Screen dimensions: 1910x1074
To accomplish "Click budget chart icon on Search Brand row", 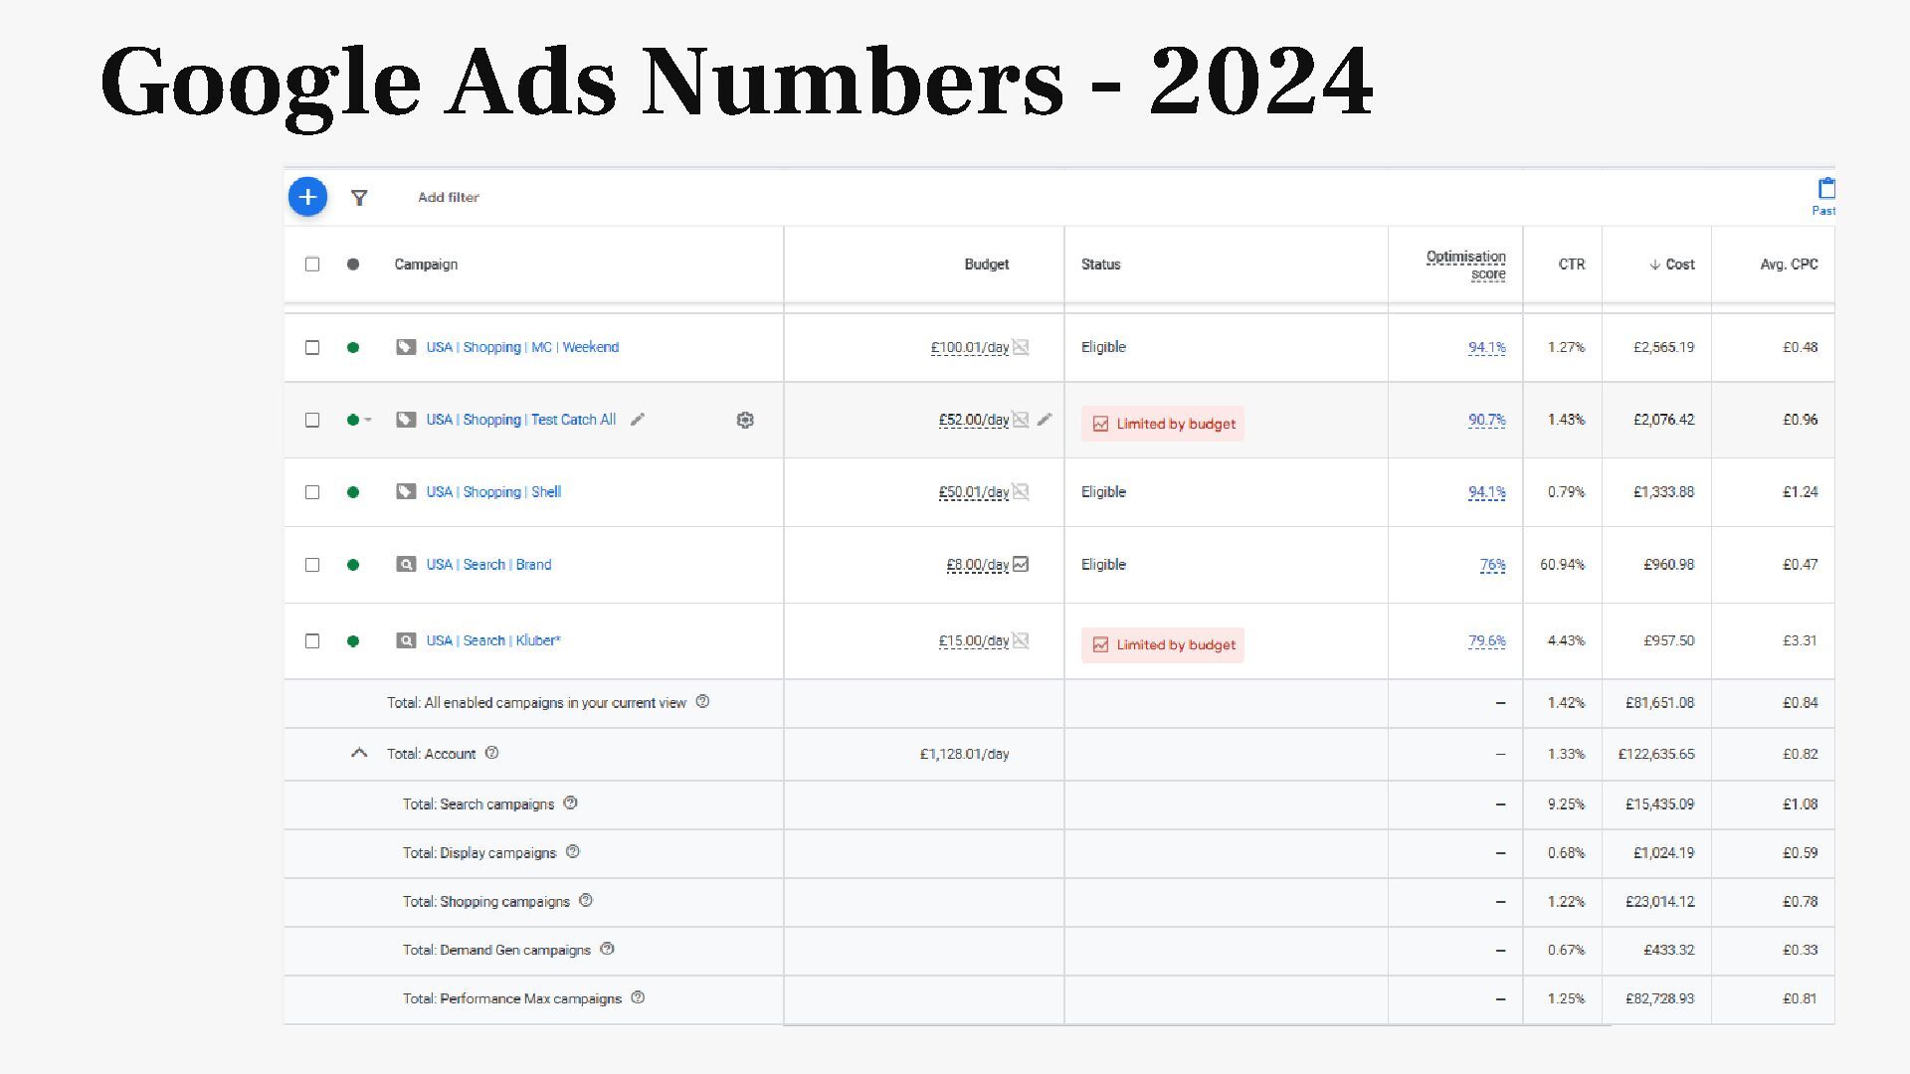I will (1021, 564).
